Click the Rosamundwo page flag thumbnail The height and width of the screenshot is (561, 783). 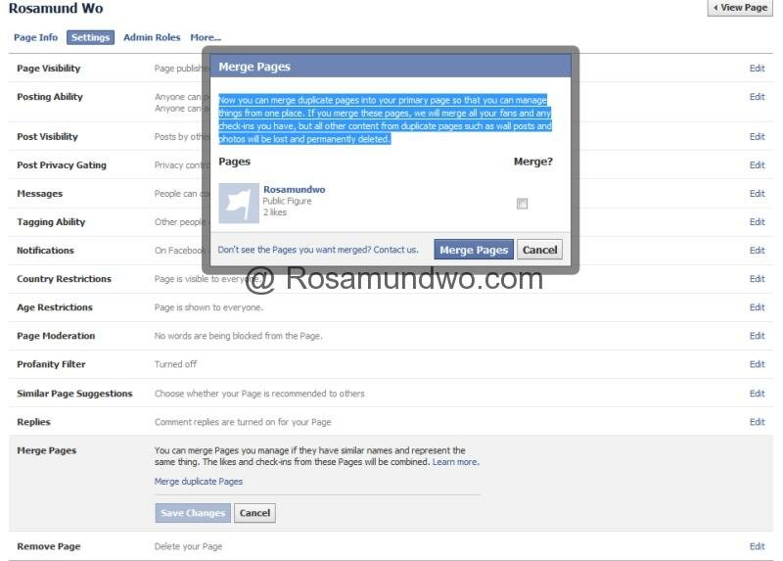coord(239,203)
